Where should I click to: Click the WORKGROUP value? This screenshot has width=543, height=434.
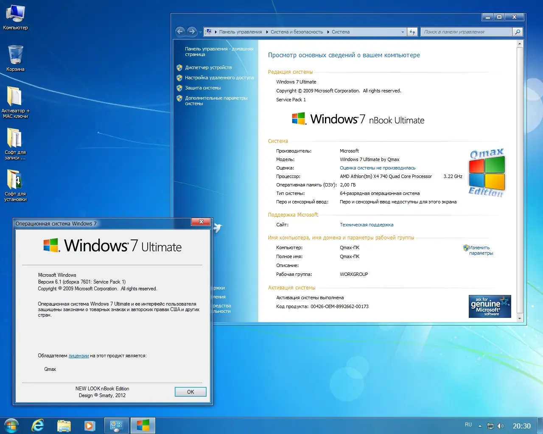point(354,274)
